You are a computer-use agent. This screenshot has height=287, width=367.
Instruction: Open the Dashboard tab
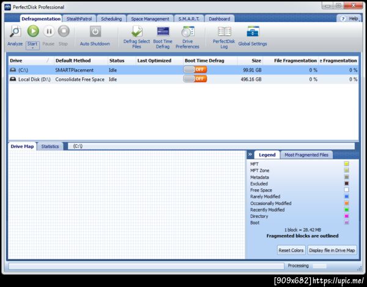220,19
